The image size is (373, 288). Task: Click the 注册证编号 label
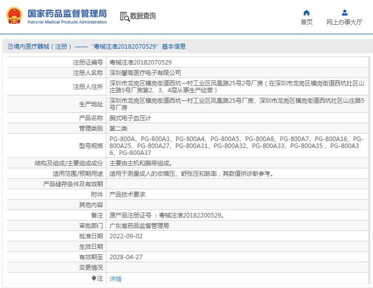click(88, 63)
